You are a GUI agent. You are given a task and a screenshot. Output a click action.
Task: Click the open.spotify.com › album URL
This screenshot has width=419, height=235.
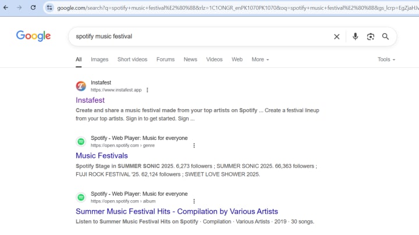[123, 201]
